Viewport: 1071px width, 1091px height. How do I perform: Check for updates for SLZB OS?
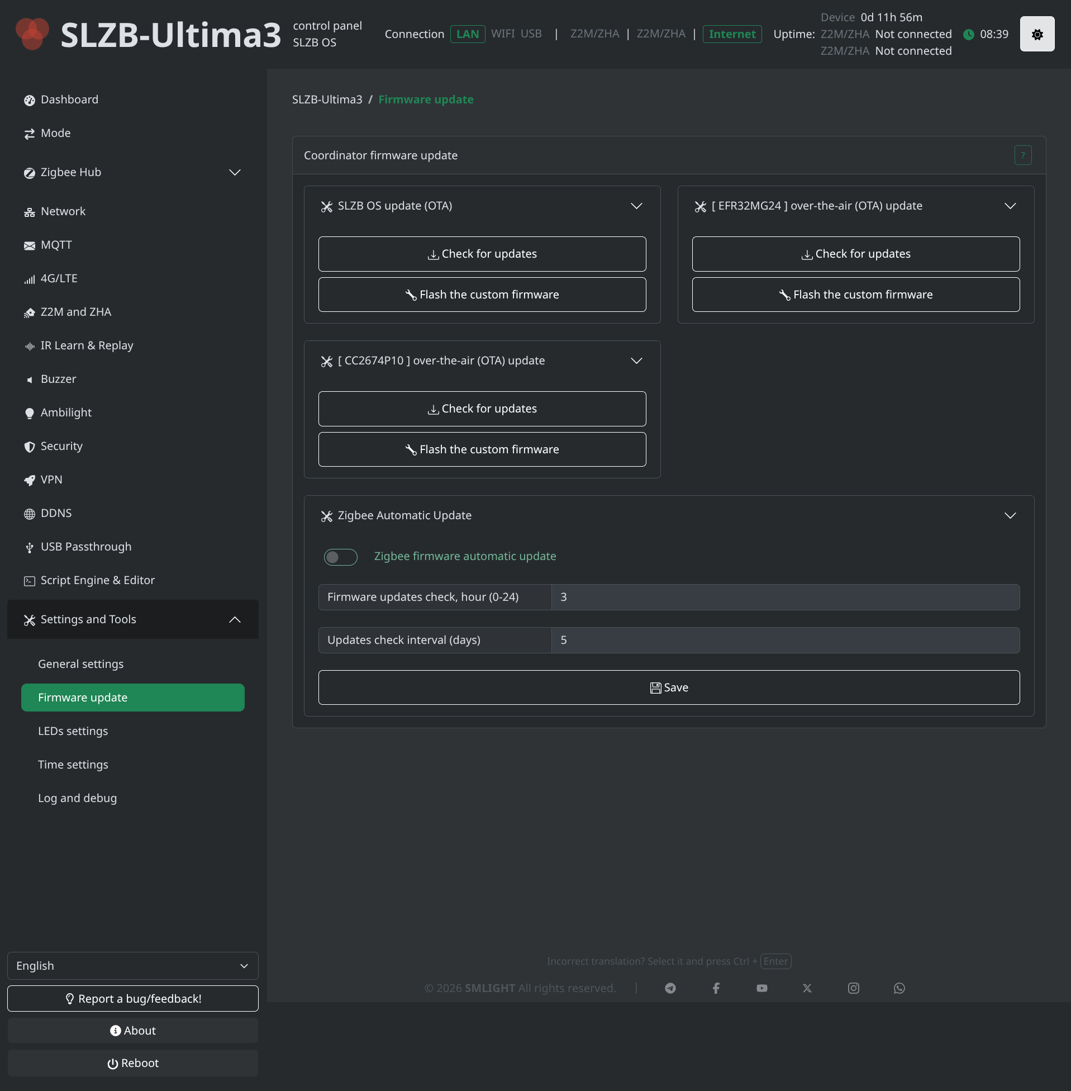(x=482, y=254)
